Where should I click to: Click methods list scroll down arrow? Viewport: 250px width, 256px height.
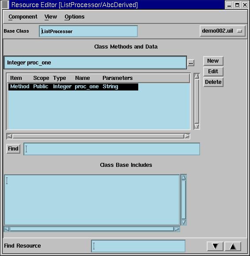click(197, 126)
